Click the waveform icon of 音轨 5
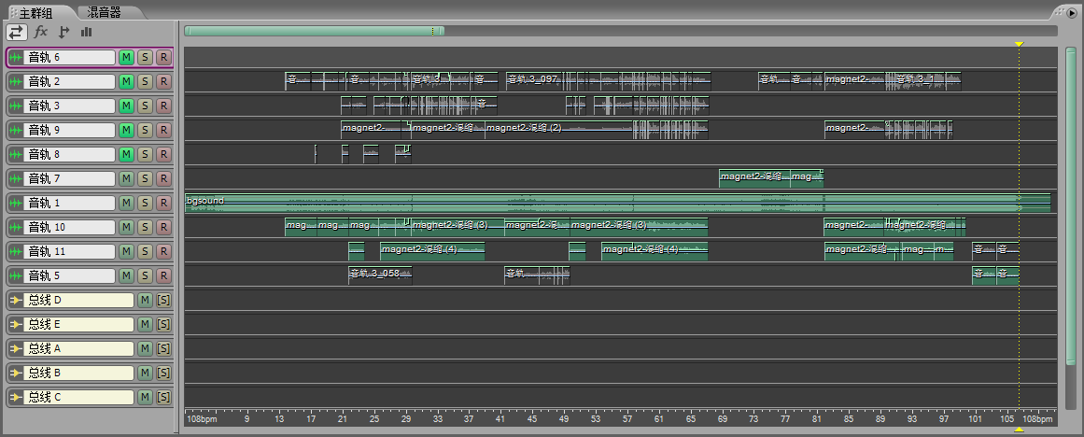Image resolution: width=1084 pixels, height=437 pixels. tap(15, 275)
